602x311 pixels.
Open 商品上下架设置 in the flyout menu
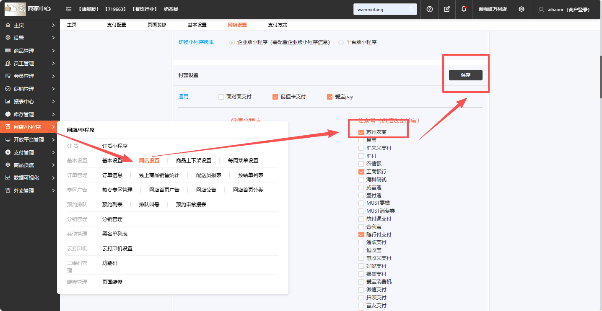[x=194, y=161]
